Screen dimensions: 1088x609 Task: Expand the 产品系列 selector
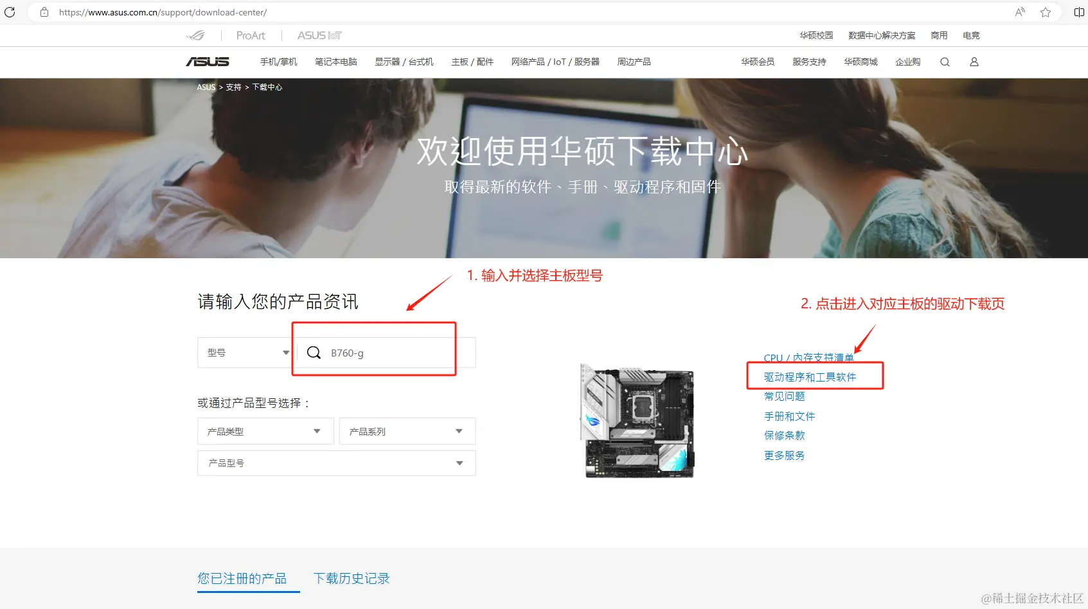click(x=407, y=431)
